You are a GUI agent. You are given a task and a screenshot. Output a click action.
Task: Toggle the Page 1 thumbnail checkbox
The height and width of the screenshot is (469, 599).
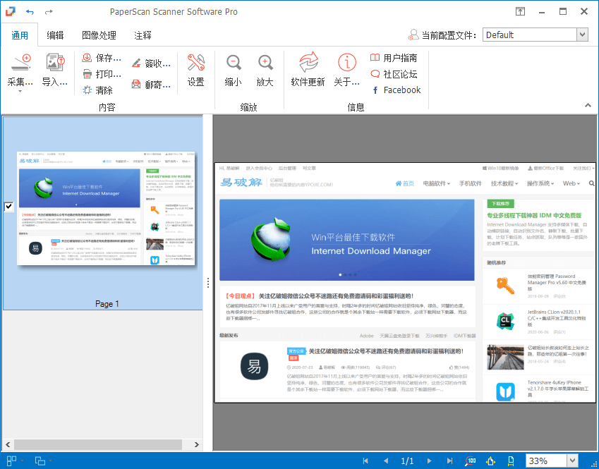pos(8,207)
